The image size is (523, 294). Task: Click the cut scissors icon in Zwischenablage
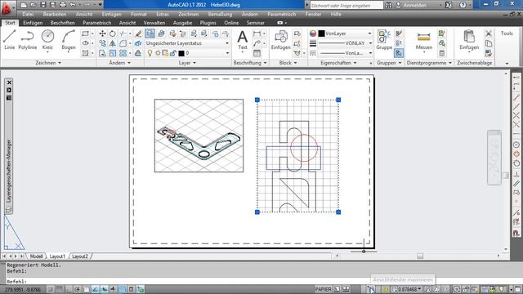click(x=489, y=33)
